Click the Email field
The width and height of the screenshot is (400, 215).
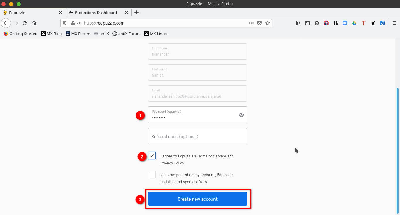198,93
